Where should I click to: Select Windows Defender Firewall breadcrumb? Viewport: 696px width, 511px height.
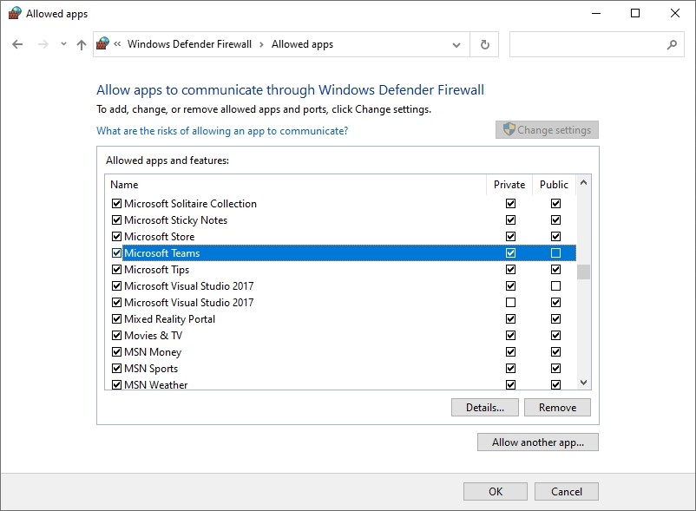tap(189, 44)
